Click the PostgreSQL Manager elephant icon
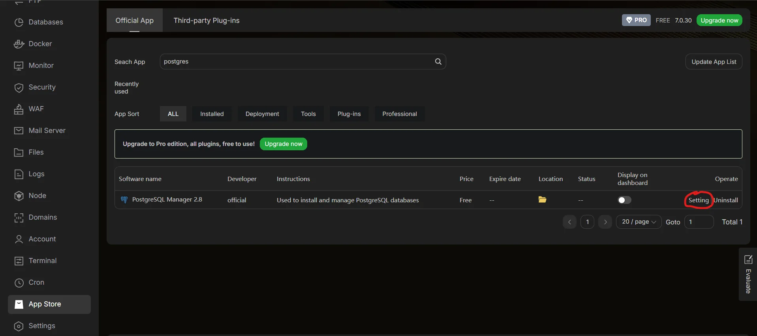Image resolution: width=757 pixels, height=336 pixels. coord(124,200)
